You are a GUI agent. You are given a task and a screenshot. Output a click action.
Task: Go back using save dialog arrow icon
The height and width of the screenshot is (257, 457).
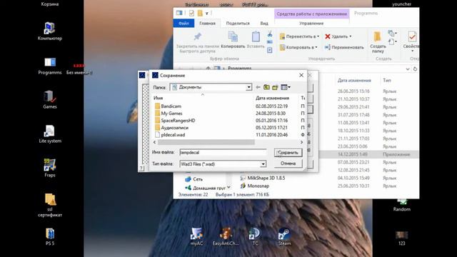258,87
